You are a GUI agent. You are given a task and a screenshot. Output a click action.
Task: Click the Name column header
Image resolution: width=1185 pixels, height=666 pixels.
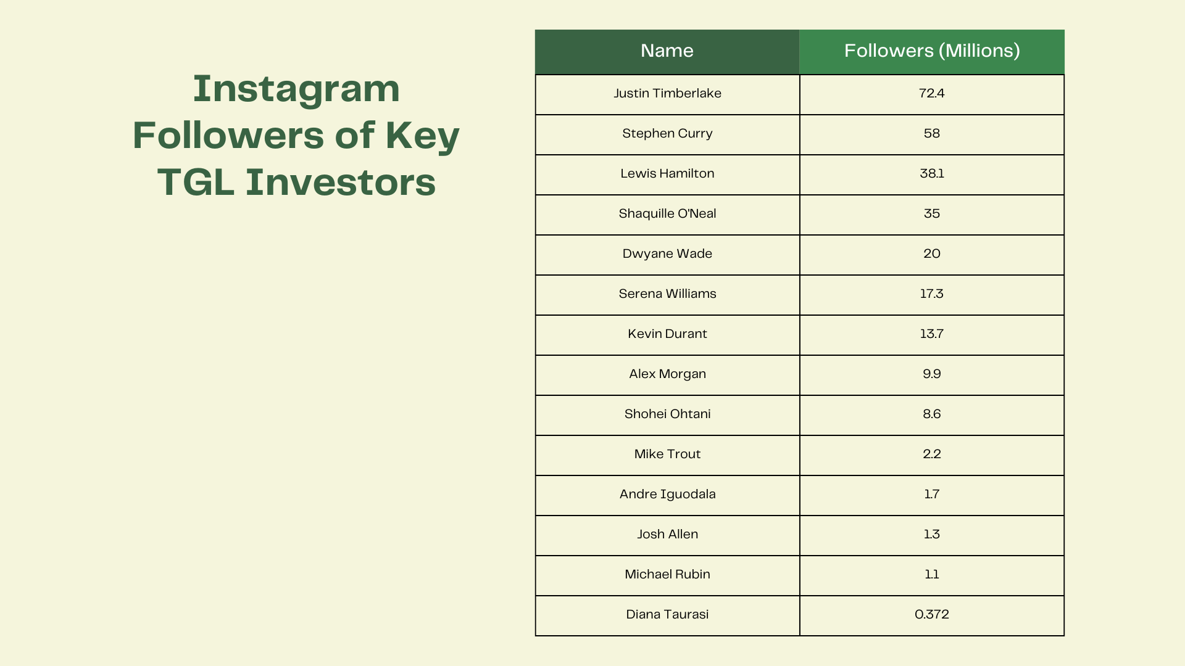(667, 51)
